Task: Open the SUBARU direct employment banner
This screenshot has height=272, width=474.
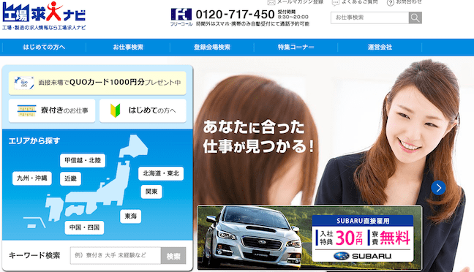Action: pos(309,238)
